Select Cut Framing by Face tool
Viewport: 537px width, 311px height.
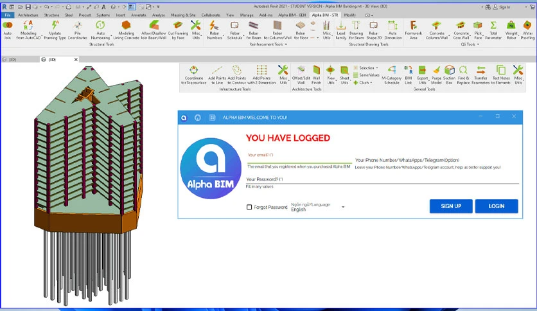coord(178,30)
